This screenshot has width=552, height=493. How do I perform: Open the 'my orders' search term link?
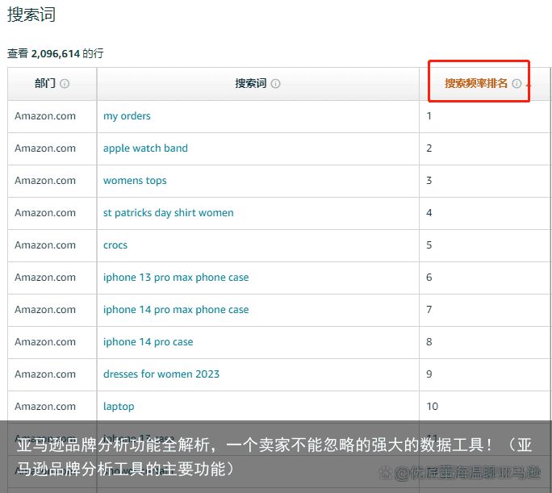pos(127,116)
